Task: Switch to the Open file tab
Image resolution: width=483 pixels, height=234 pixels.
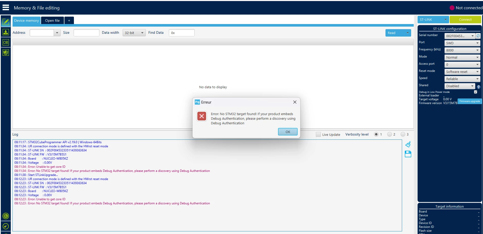Action: (52, 20)
